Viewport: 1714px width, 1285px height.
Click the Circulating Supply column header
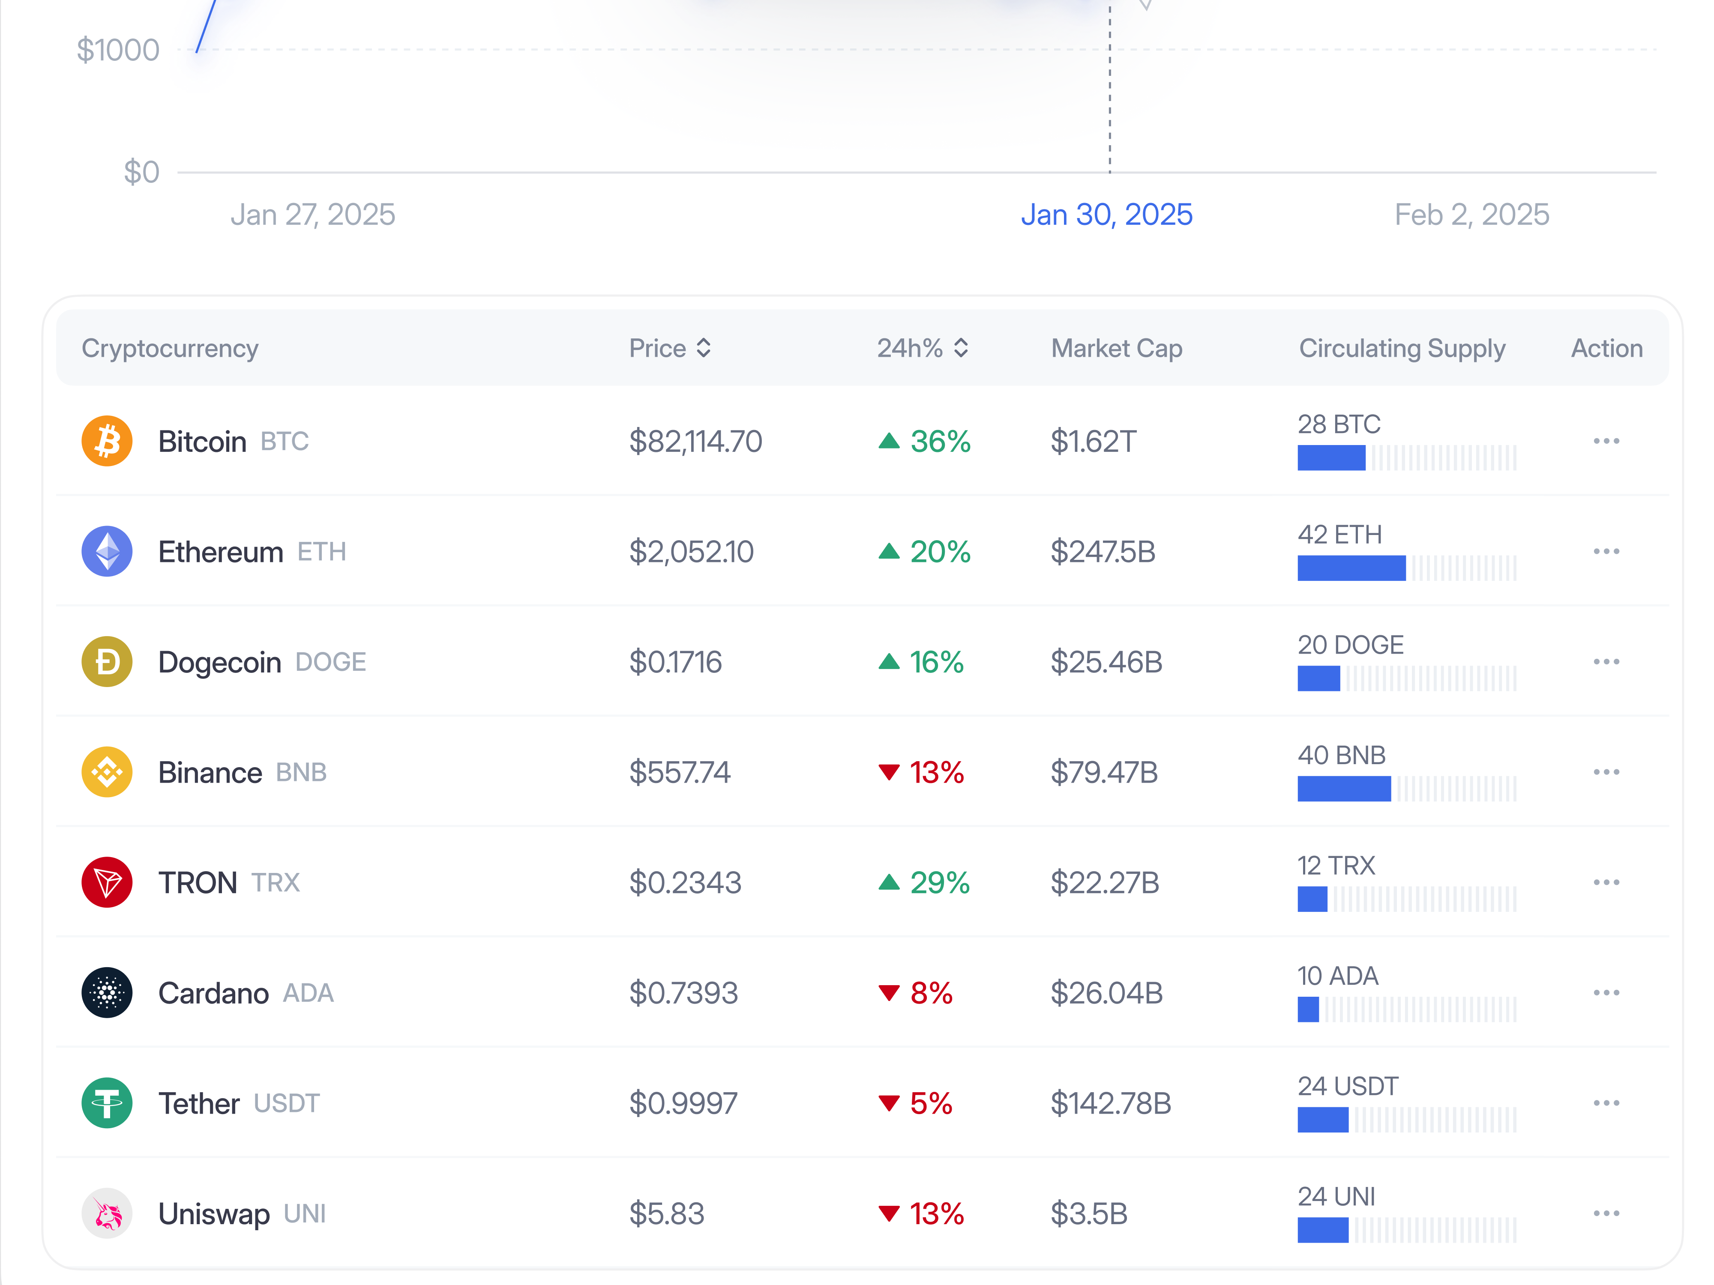point(1402,349)
